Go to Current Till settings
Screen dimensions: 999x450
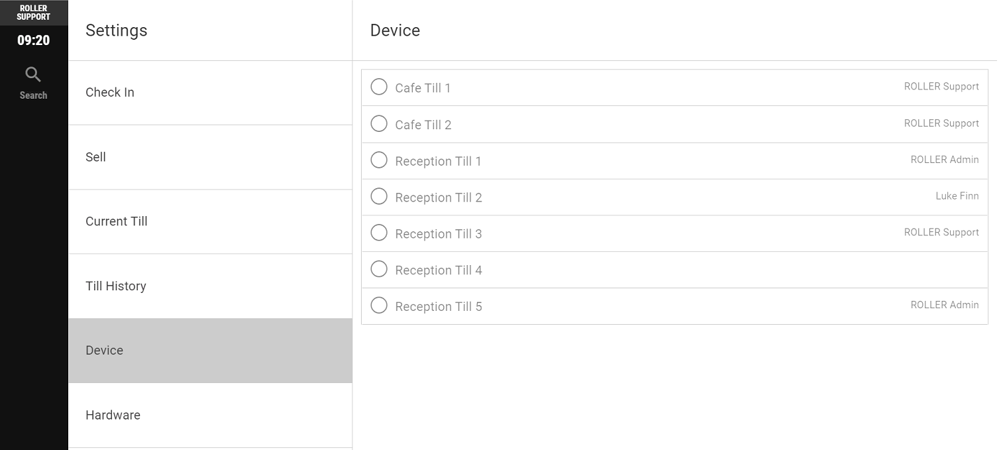[210, 221]
